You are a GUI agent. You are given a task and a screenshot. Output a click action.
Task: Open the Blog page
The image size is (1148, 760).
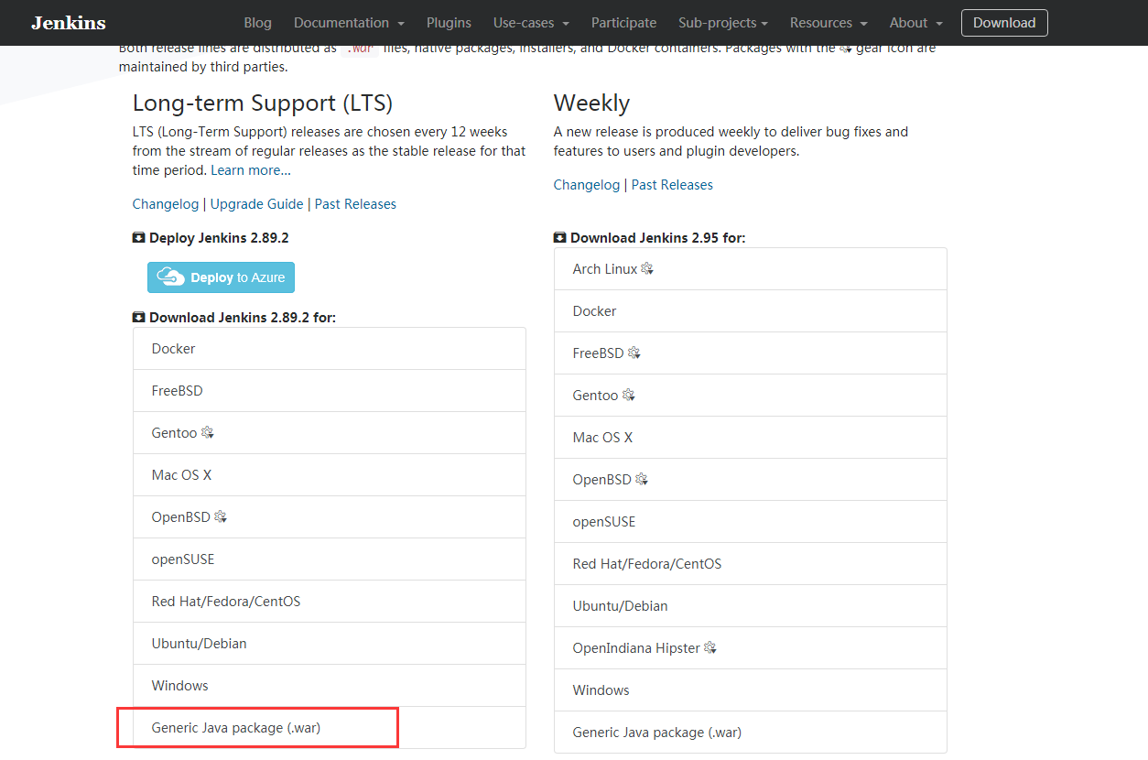pos(258,23)
